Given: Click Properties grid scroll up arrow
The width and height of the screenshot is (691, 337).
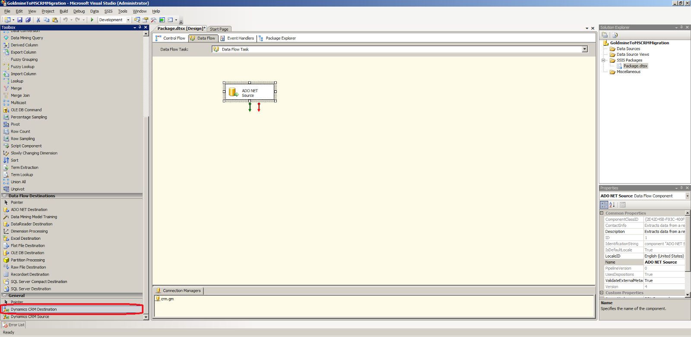Looking at the screenshot, I should coord(688,213).
